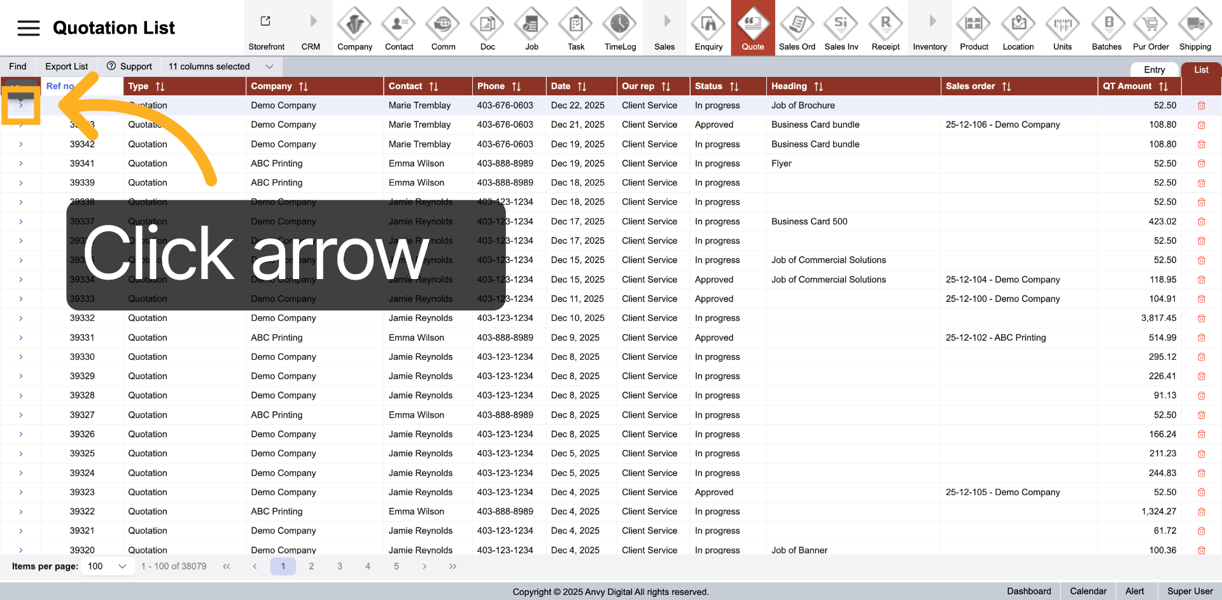The image size is (1222, 600).
Task: Open the Enquiry module icon
Action: click(x=708, y=25)
